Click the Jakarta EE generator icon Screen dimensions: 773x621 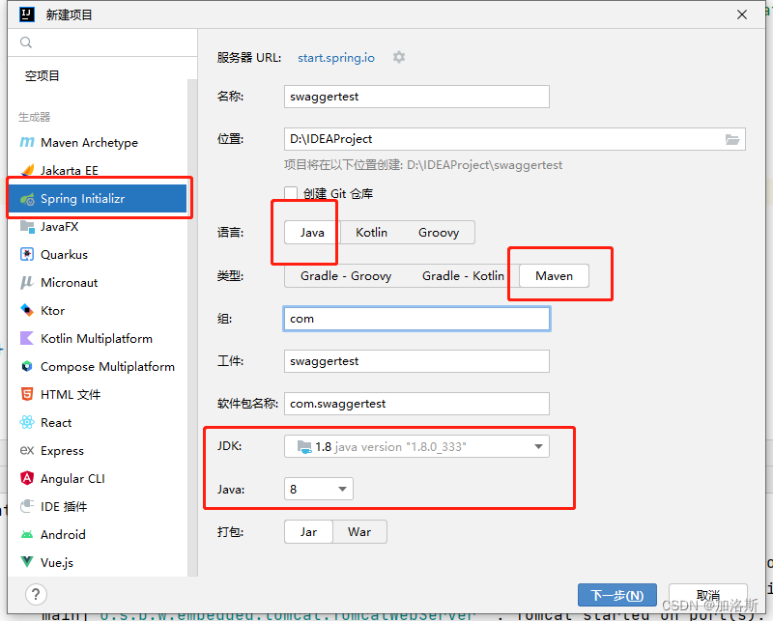point(27,170)
